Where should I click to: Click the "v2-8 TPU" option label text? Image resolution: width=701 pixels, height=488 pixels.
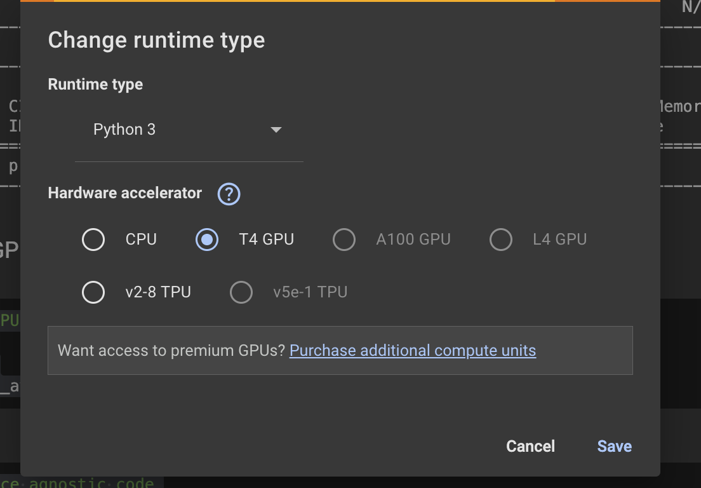(x=158, y=292)
